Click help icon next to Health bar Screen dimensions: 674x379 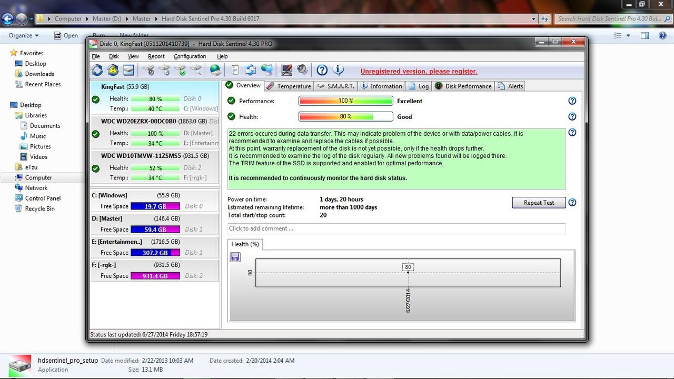point(572,117)
